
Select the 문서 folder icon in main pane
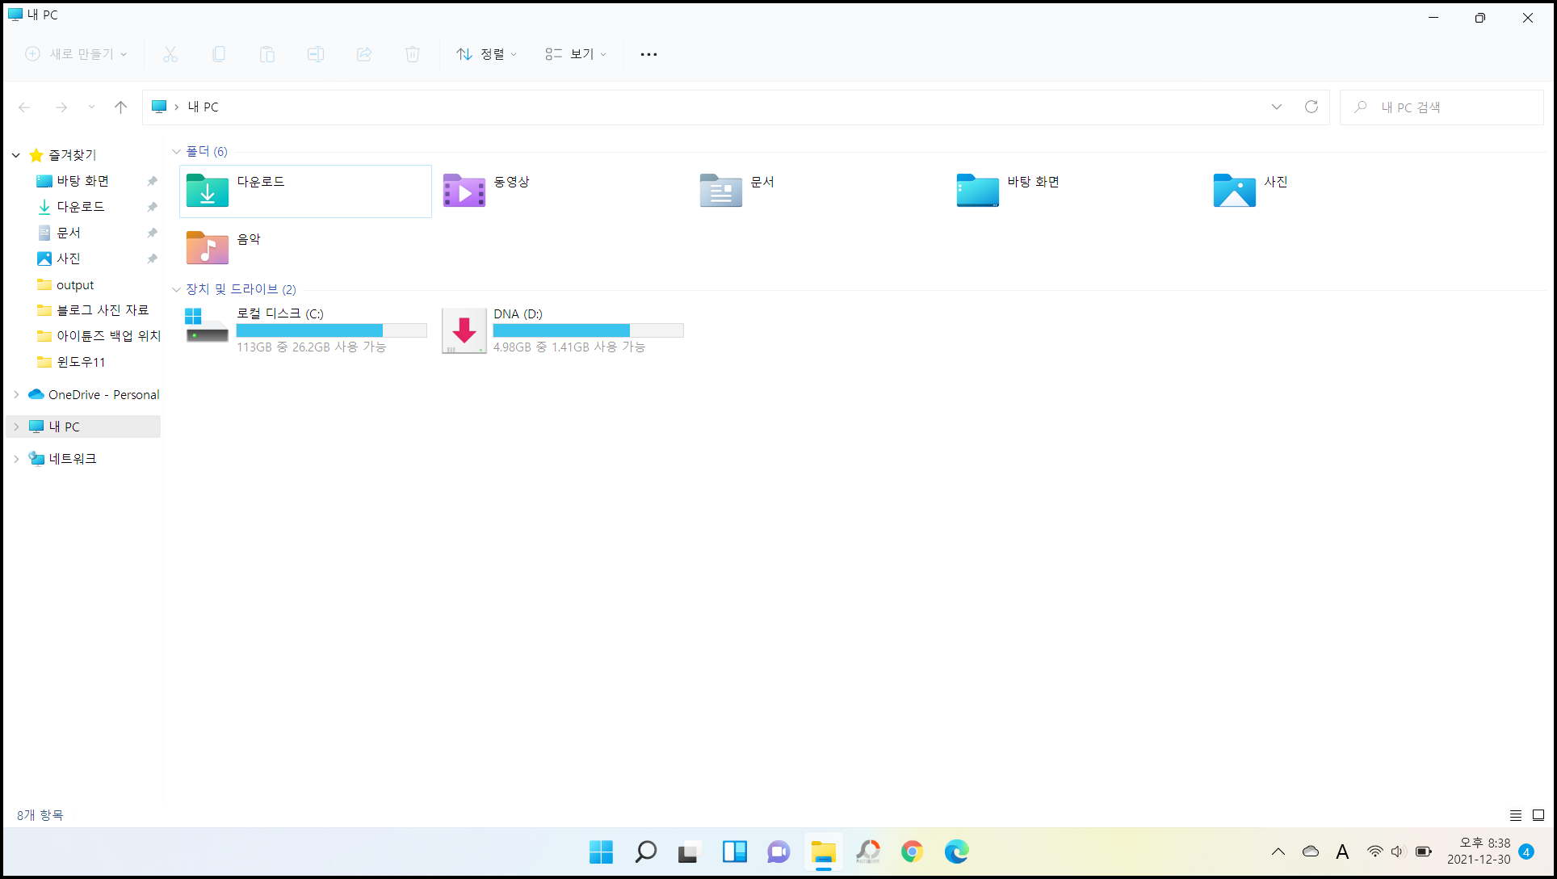click(x=721, y=191)
